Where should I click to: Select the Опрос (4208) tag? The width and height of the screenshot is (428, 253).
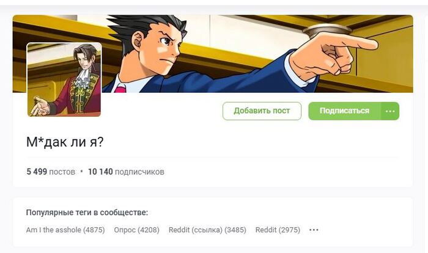point(137,230)
